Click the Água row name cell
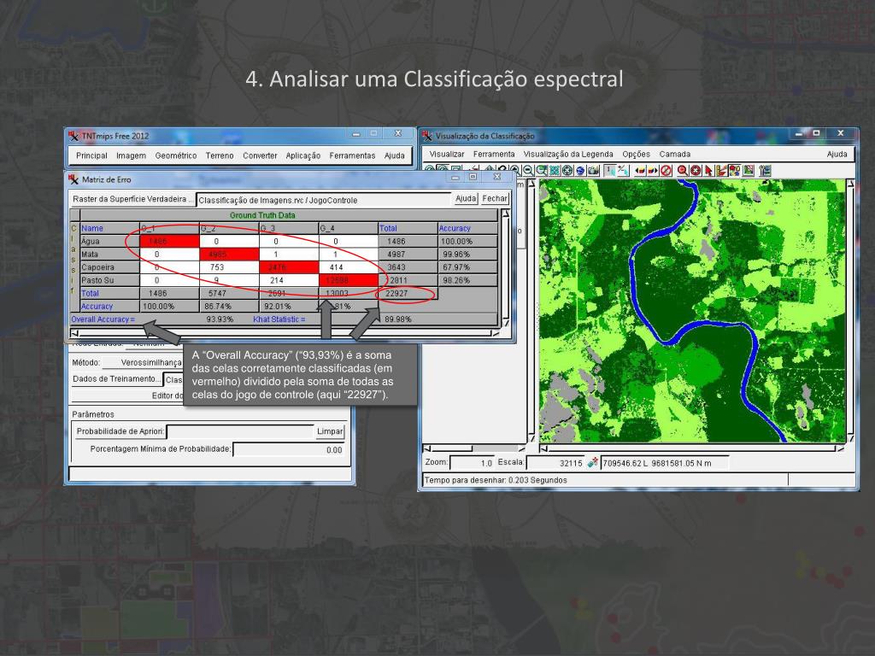 click(x=109, y=241)
